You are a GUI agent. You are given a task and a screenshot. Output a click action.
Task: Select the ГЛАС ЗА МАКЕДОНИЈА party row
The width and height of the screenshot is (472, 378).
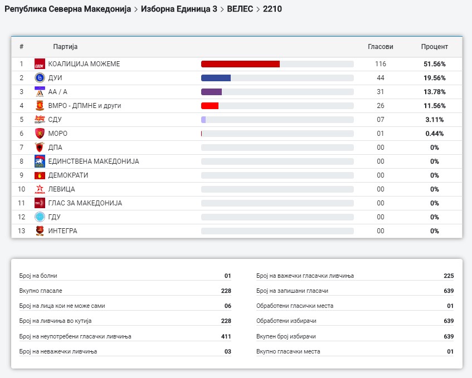(x=85, y=203)
